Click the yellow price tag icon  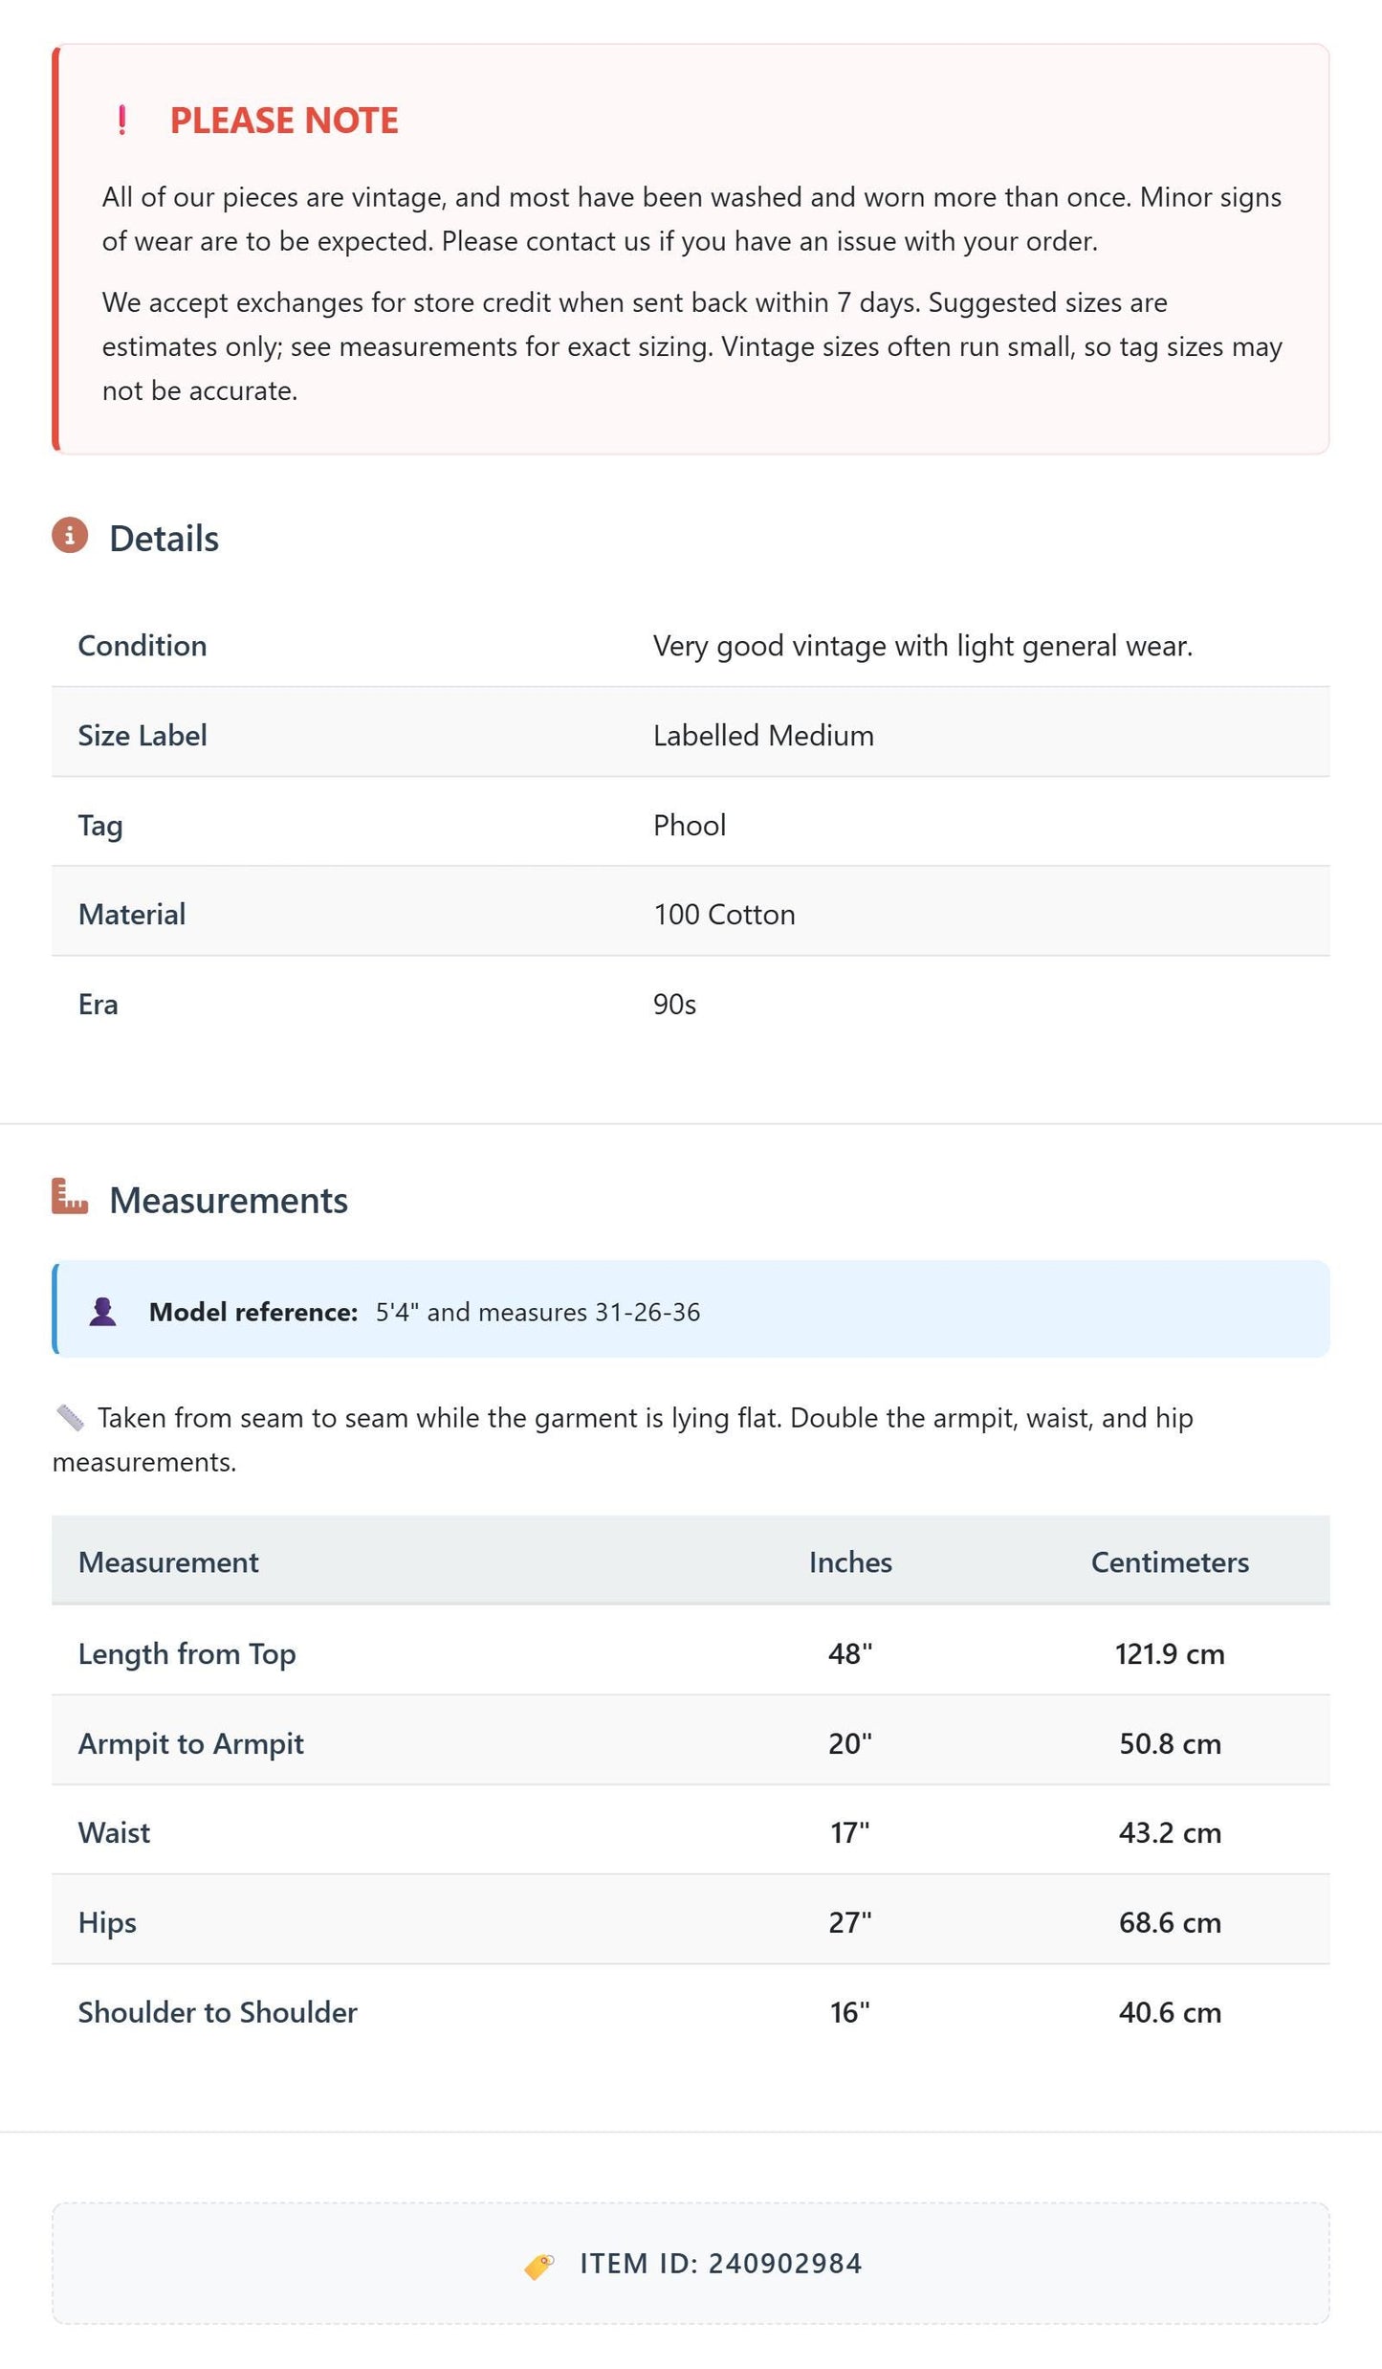coord(539,2266)
